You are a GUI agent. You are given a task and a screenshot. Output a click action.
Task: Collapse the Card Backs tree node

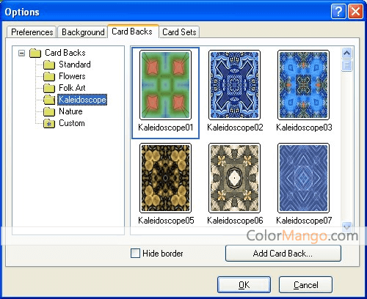pos(21,53)
